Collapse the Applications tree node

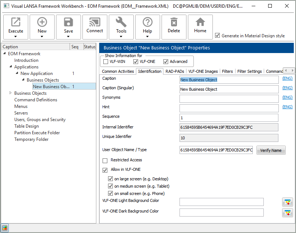coord(11,67)
